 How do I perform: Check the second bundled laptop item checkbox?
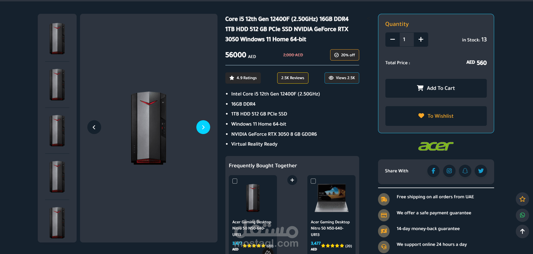coord(313,181)
